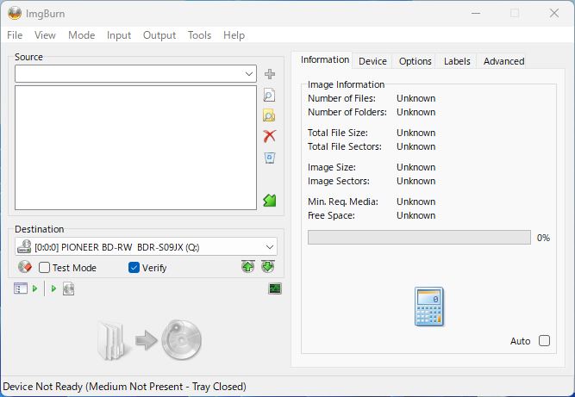Click the 'Total File Sectors:' label

(344, 146)
